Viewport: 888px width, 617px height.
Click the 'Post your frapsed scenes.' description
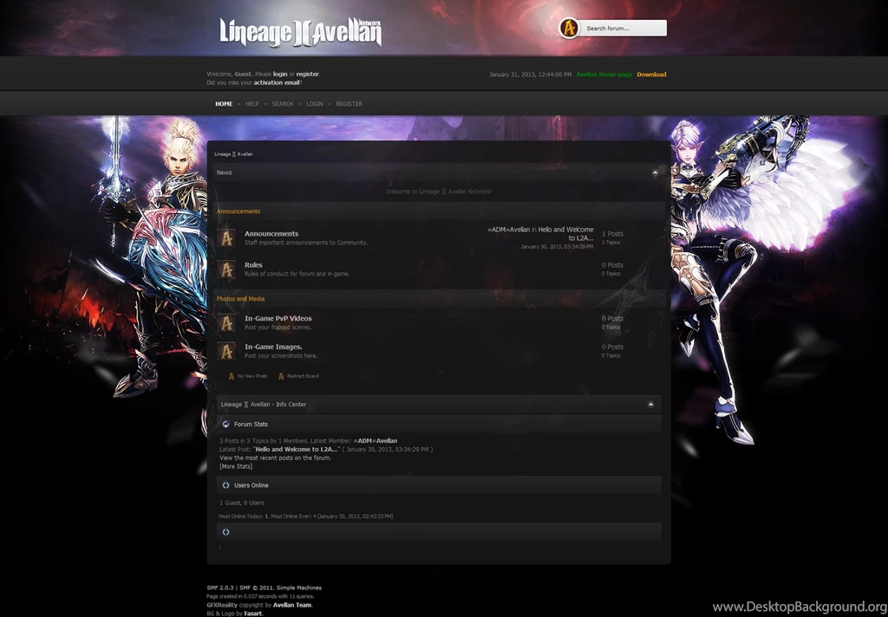click(x=277, y=328)
